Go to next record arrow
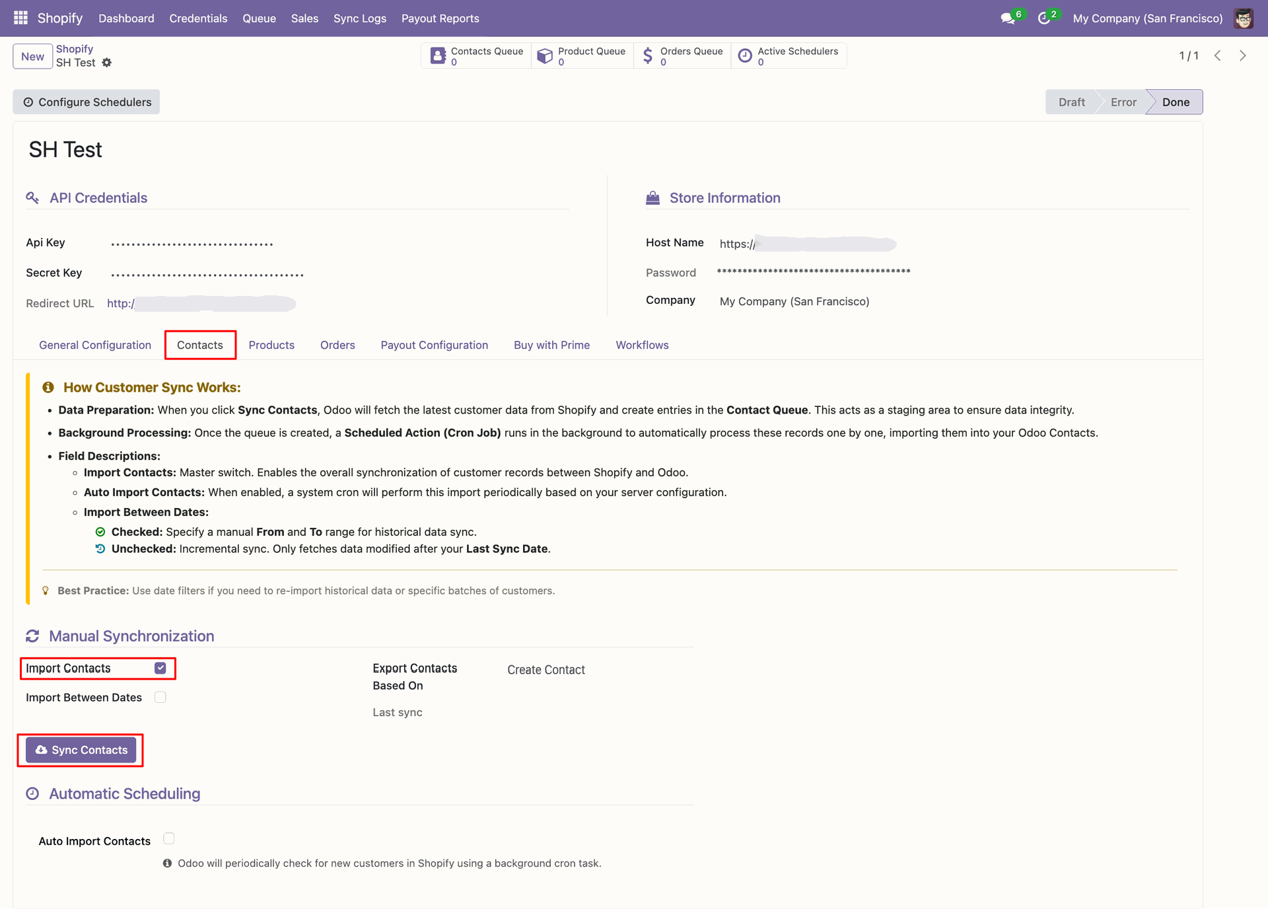The image size is (1268, 909). [x=1243, y=56]
